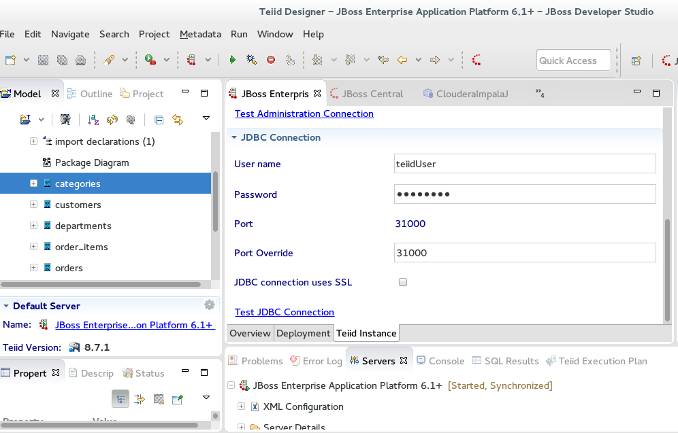Click the A-Z sort icon in Model view
The width and height of the screenshot is (678, 433).
click(x=93, y=120)
